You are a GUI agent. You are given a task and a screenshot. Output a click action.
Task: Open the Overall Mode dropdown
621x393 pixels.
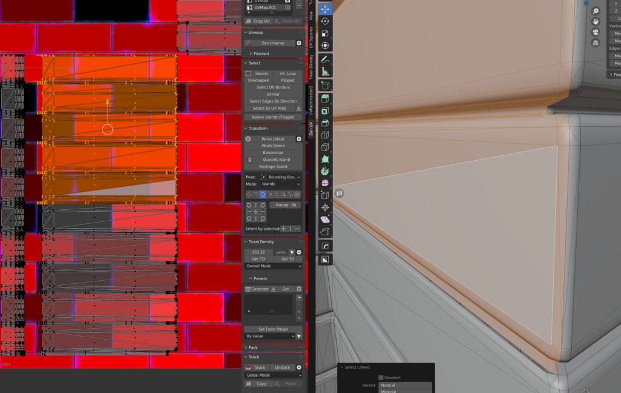274,266
